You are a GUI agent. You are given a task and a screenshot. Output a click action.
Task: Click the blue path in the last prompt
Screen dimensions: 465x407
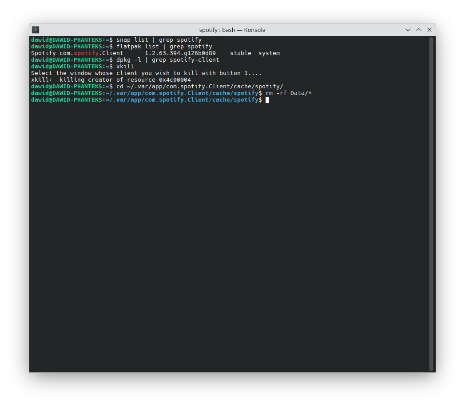[182, 100]
